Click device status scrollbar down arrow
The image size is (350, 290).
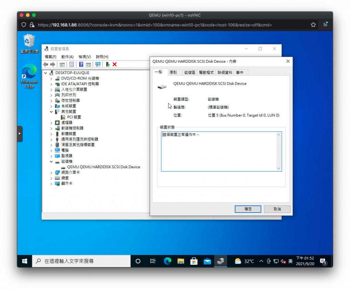pyautogui.click(x=279, y=169)
